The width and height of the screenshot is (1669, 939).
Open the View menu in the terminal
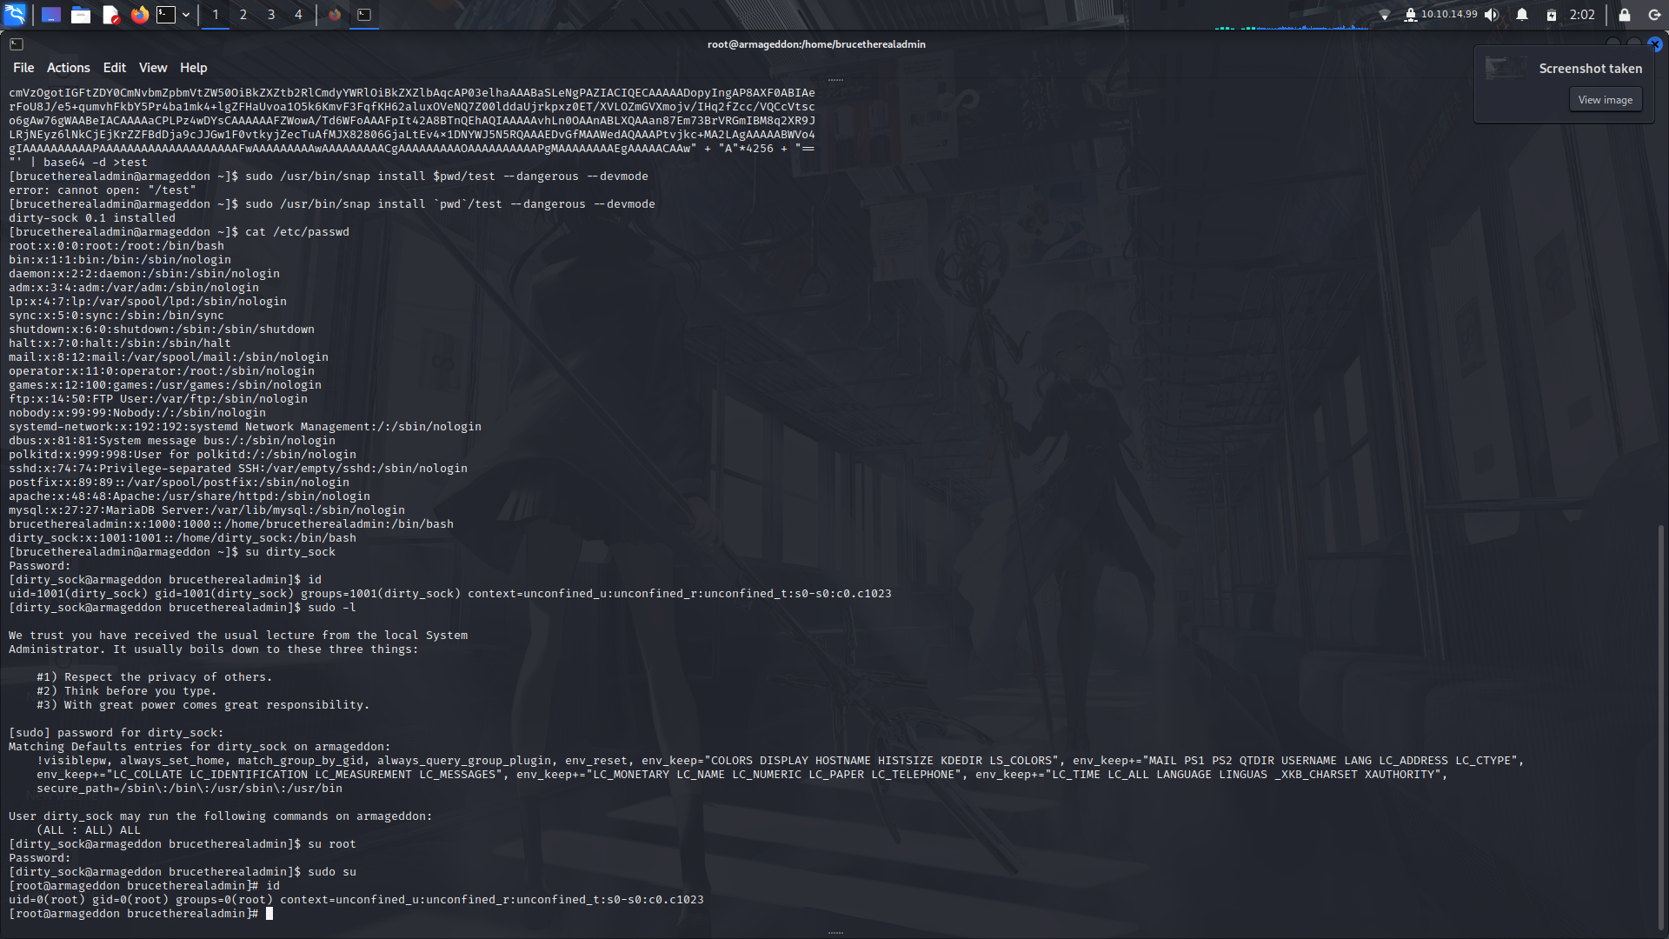point(152,67)
